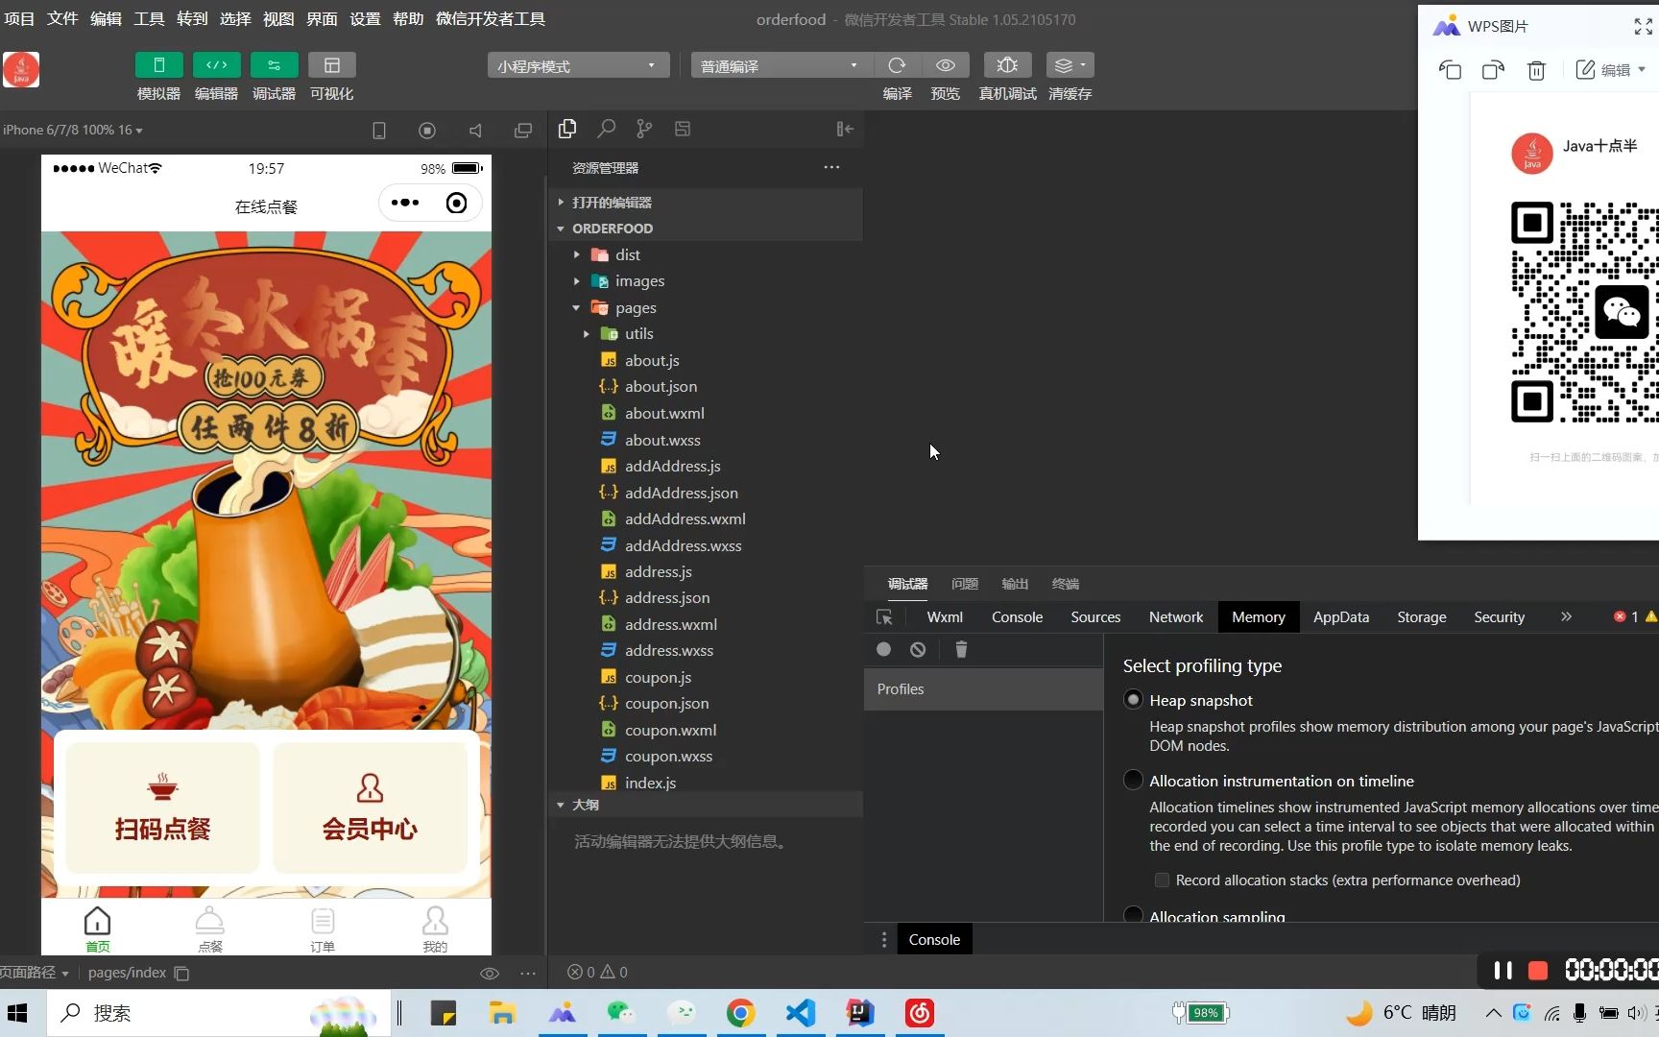Tap the 点餐 tab in simulator bottom bar
This screenshot has height=1037, width=1659.
[x=209, y=928]
